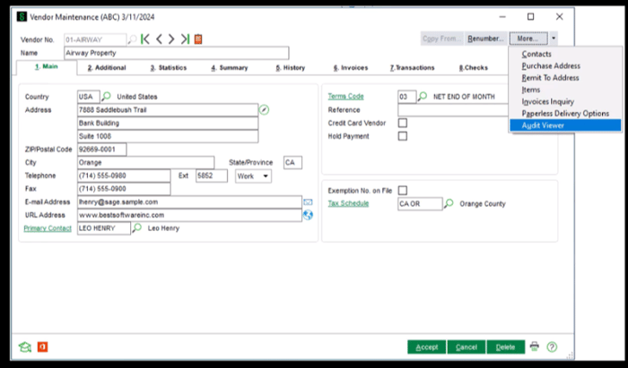Open the Tax Schedule lookup magnifier

coord(449,204)
